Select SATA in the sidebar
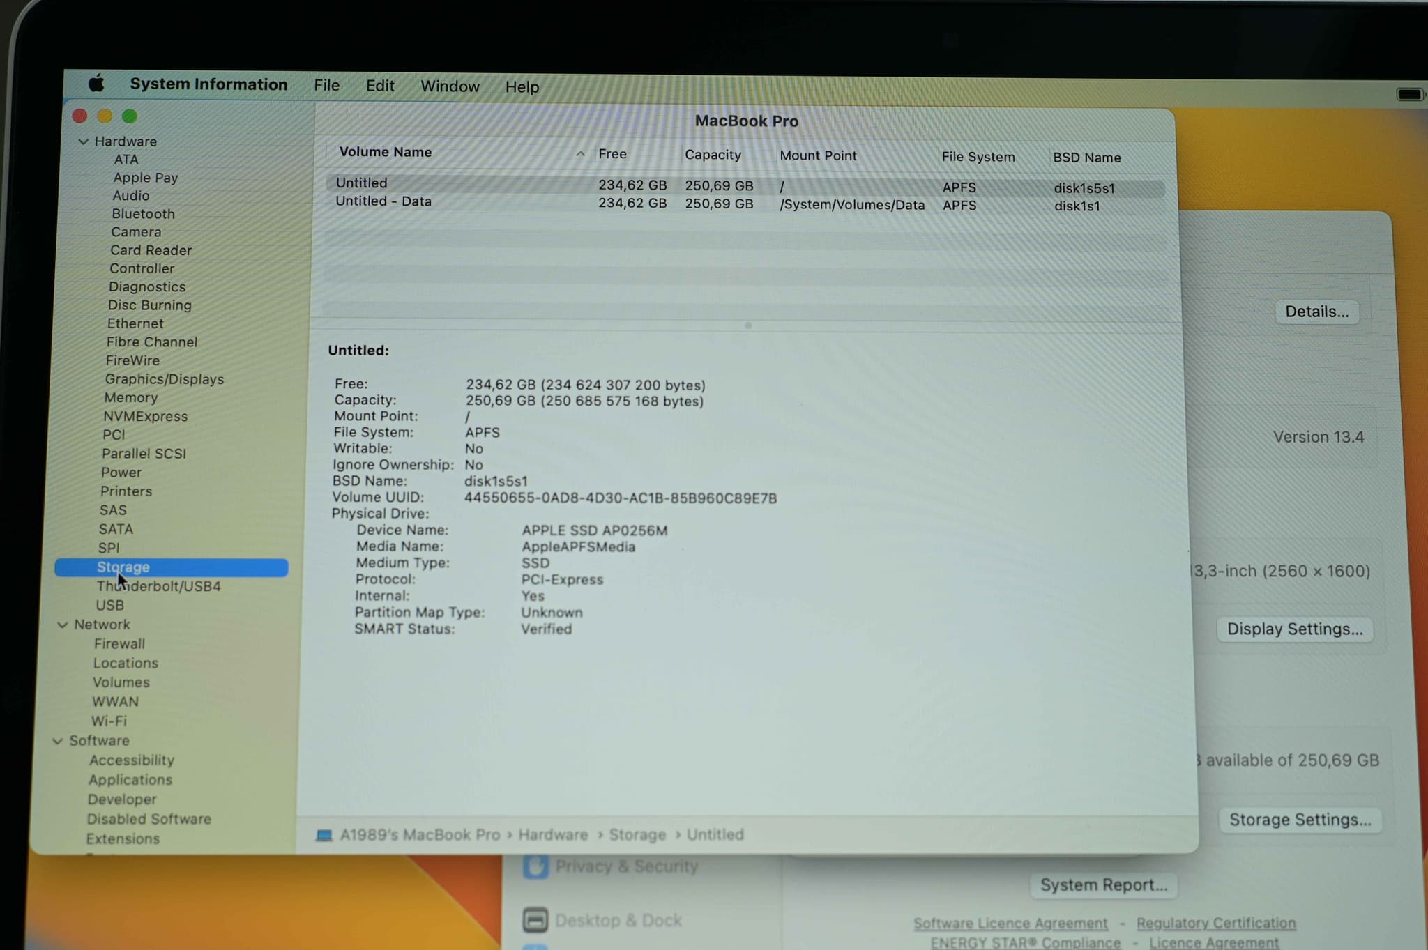The width and height of the screenshot is (1428, 950). click(116, 529)
